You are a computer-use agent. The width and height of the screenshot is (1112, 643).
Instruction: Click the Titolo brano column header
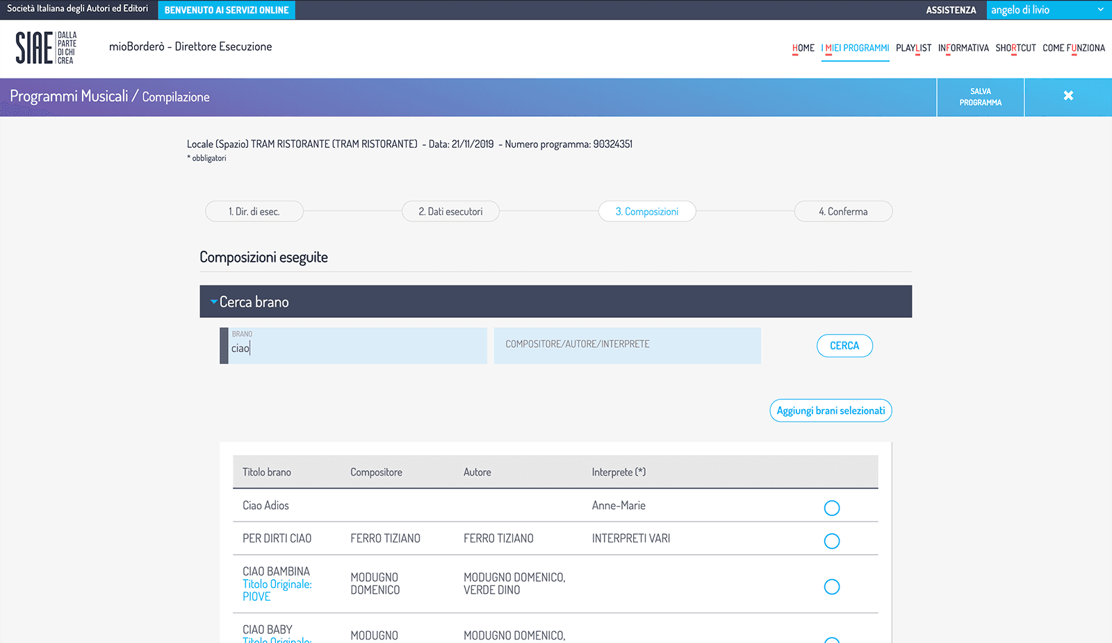267,472
